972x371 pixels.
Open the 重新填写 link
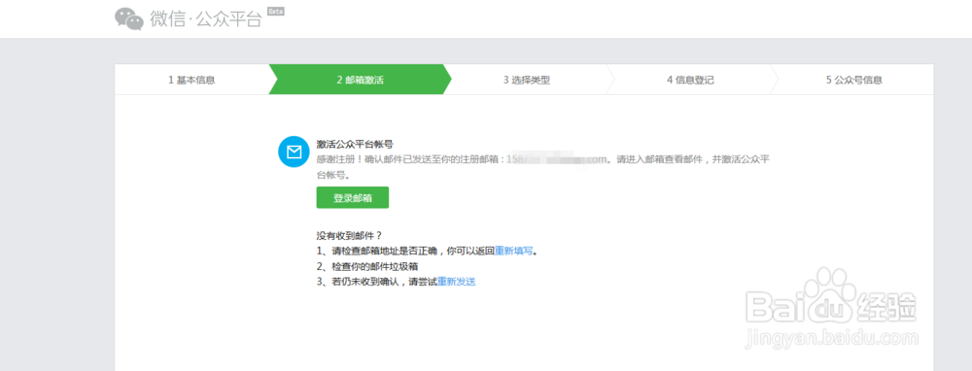click(514, 252)
